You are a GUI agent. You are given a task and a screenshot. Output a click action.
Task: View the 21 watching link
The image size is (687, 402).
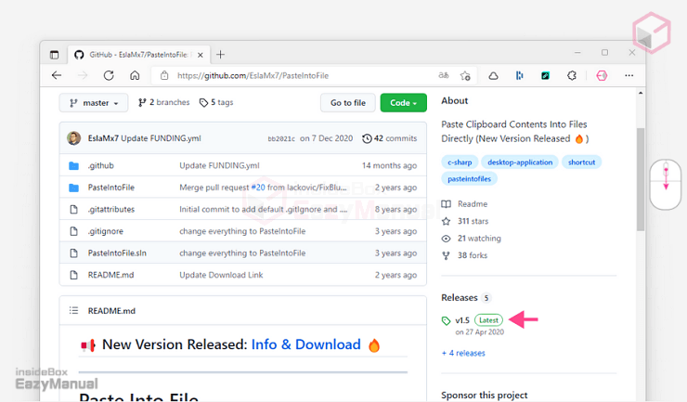click(471, 239)
